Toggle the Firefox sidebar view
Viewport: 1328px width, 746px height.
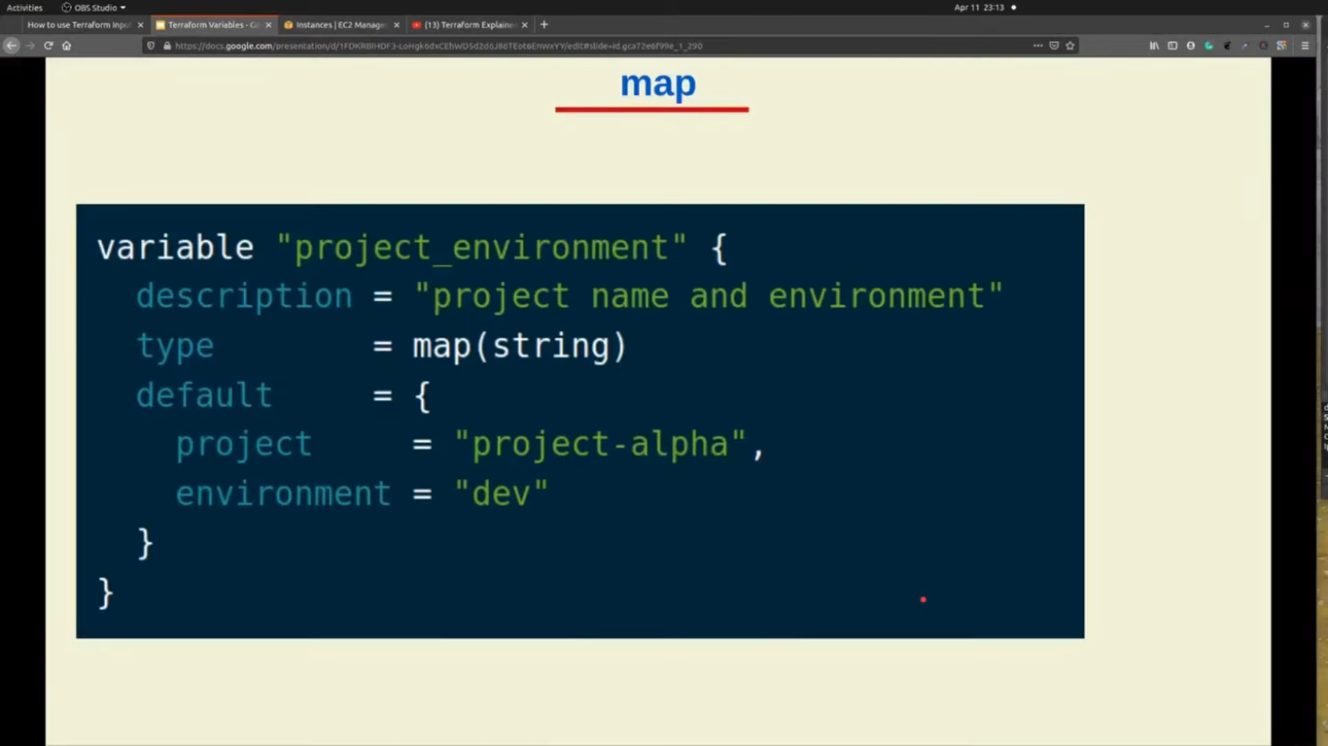(1172, 46)
